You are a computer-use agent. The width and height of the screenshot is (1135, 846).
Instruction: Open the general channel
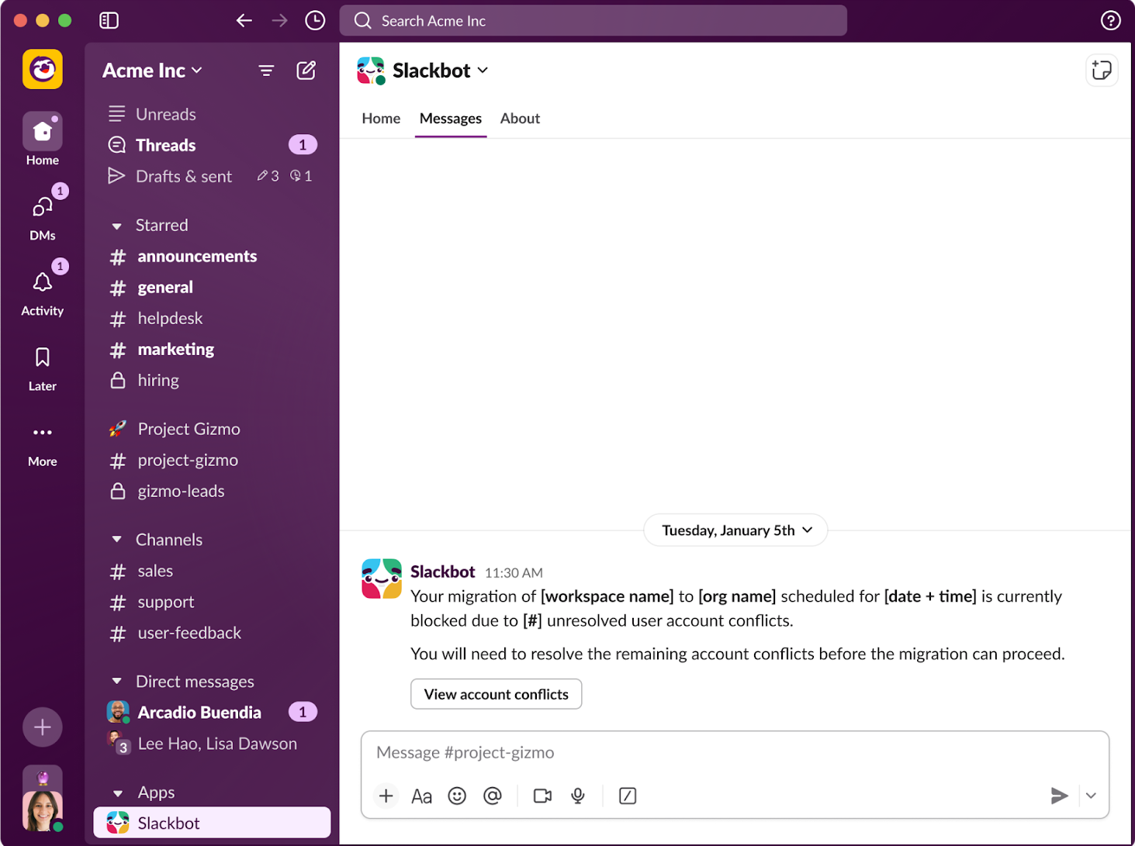pyautogui.click(x=212, y=287)
